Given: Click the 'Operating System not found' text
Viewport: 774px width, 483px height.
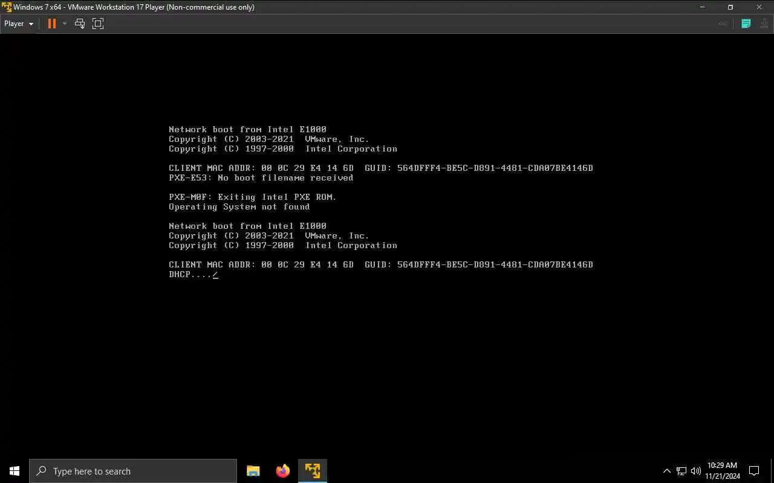Looking at the screenshot, I should click(x=239, y=206).
